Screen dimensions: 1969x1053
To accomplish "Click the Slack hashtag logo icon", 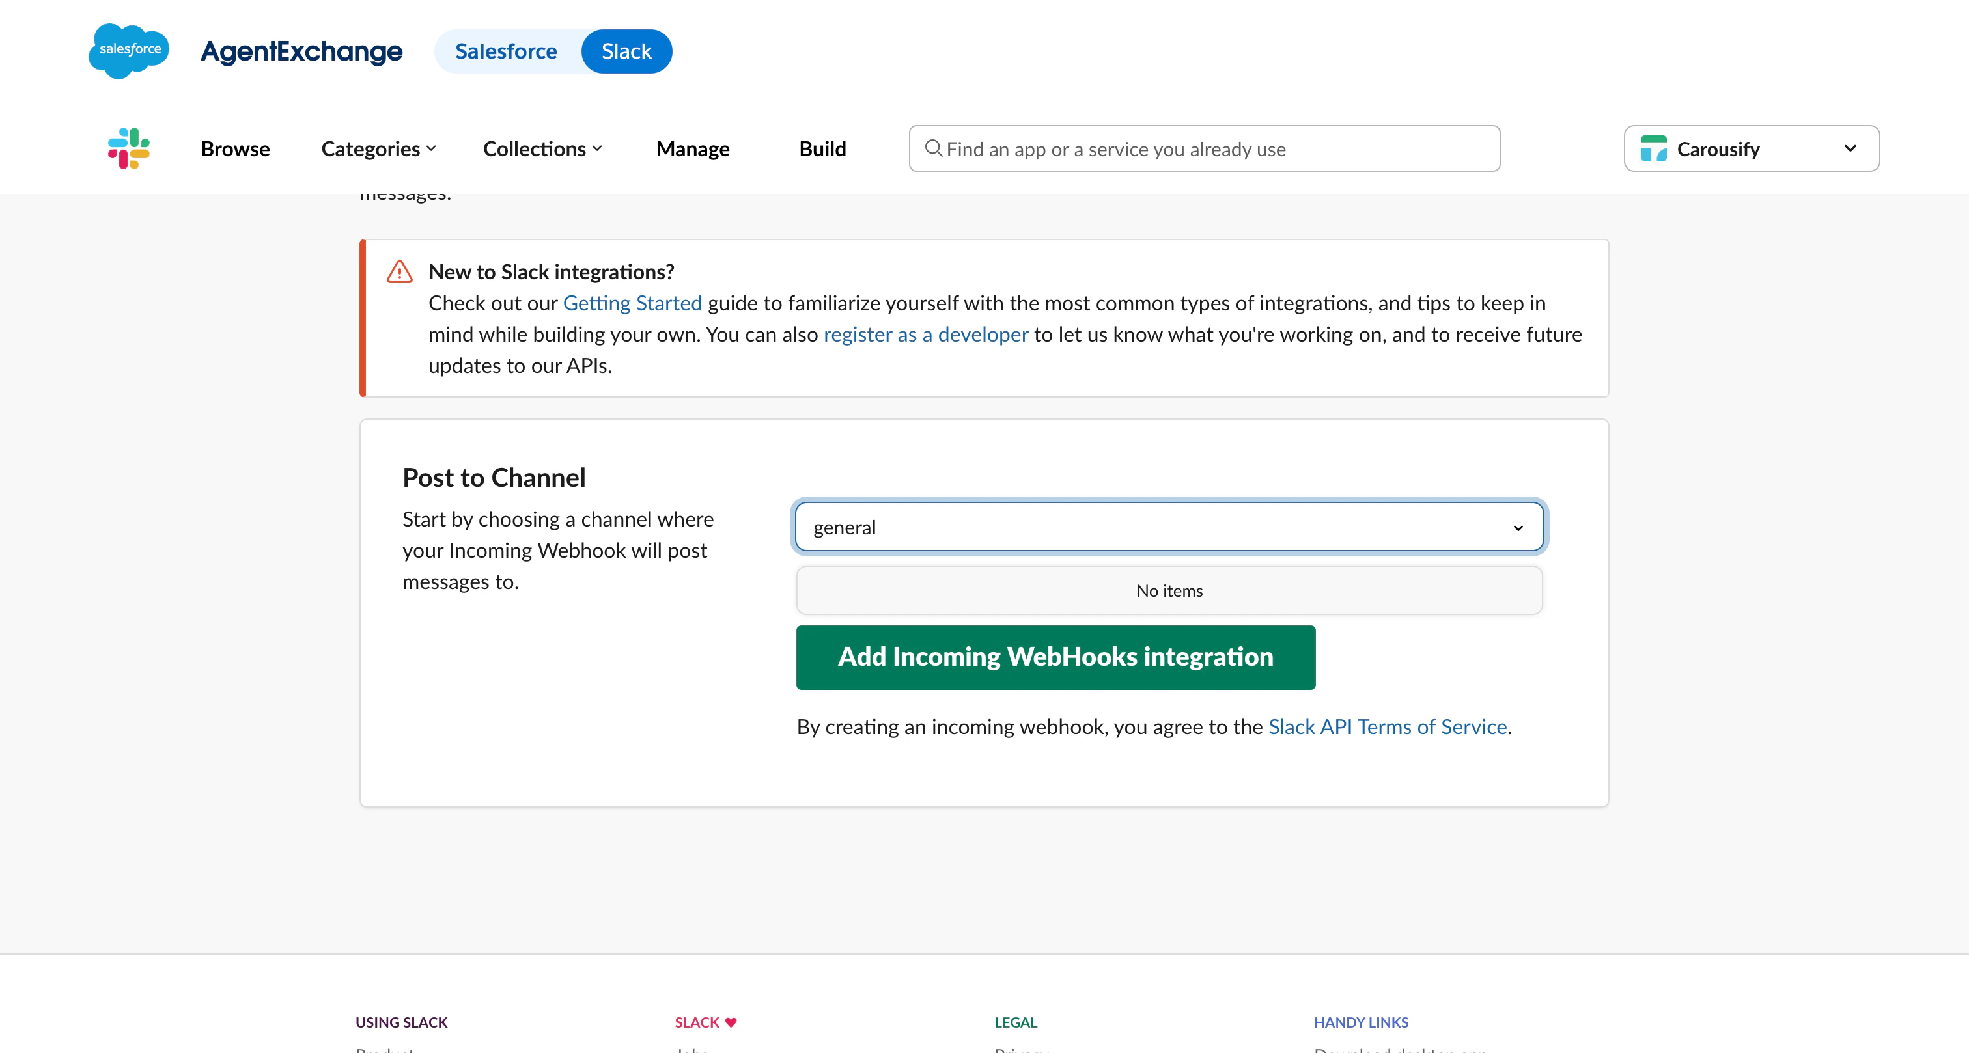I will 129,148.
